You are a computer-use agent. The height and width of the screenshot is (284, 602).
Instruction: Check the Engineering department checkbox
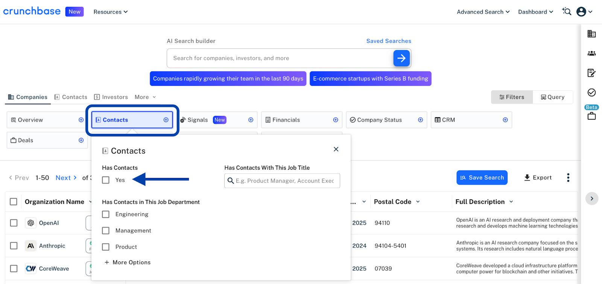click(x=106, y=214)
